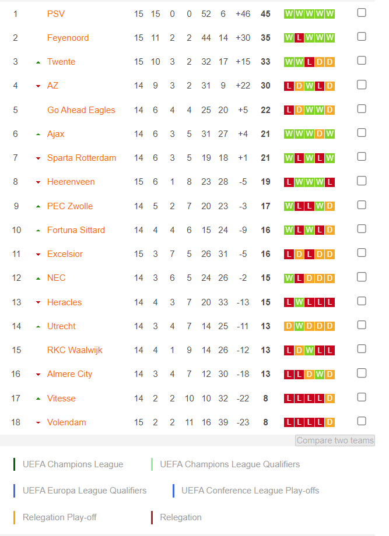Screen dimensions: 389x536
Task: Click Utrecht's green W form badge
Action: coord(299,326)
